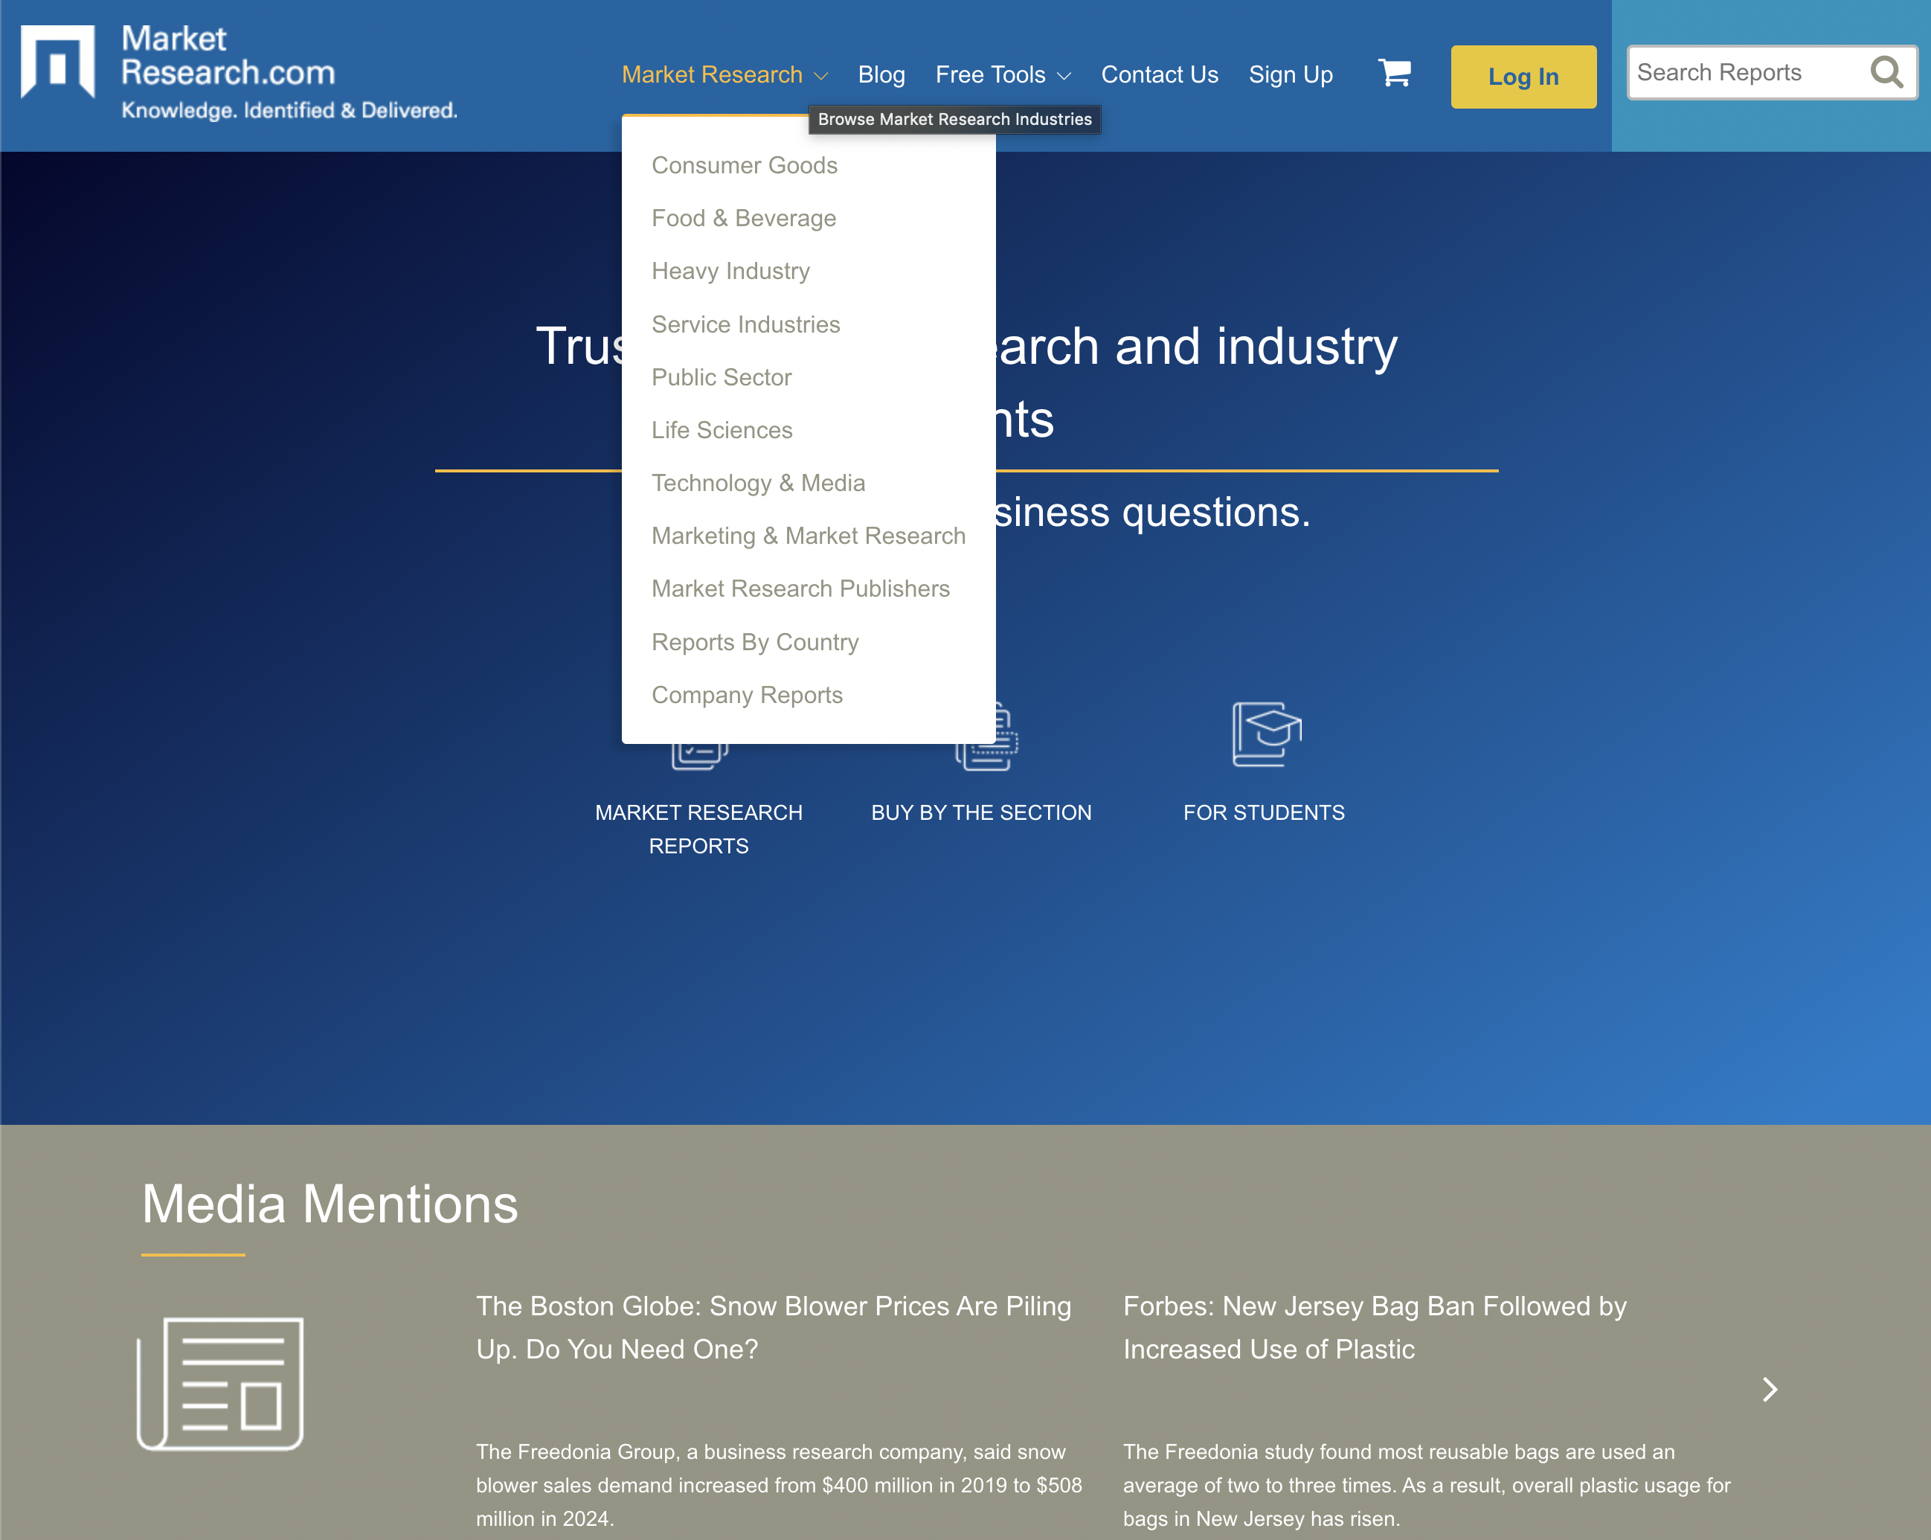Open Reports By Country
The image size is (1931, 1540).
[755, 641]
